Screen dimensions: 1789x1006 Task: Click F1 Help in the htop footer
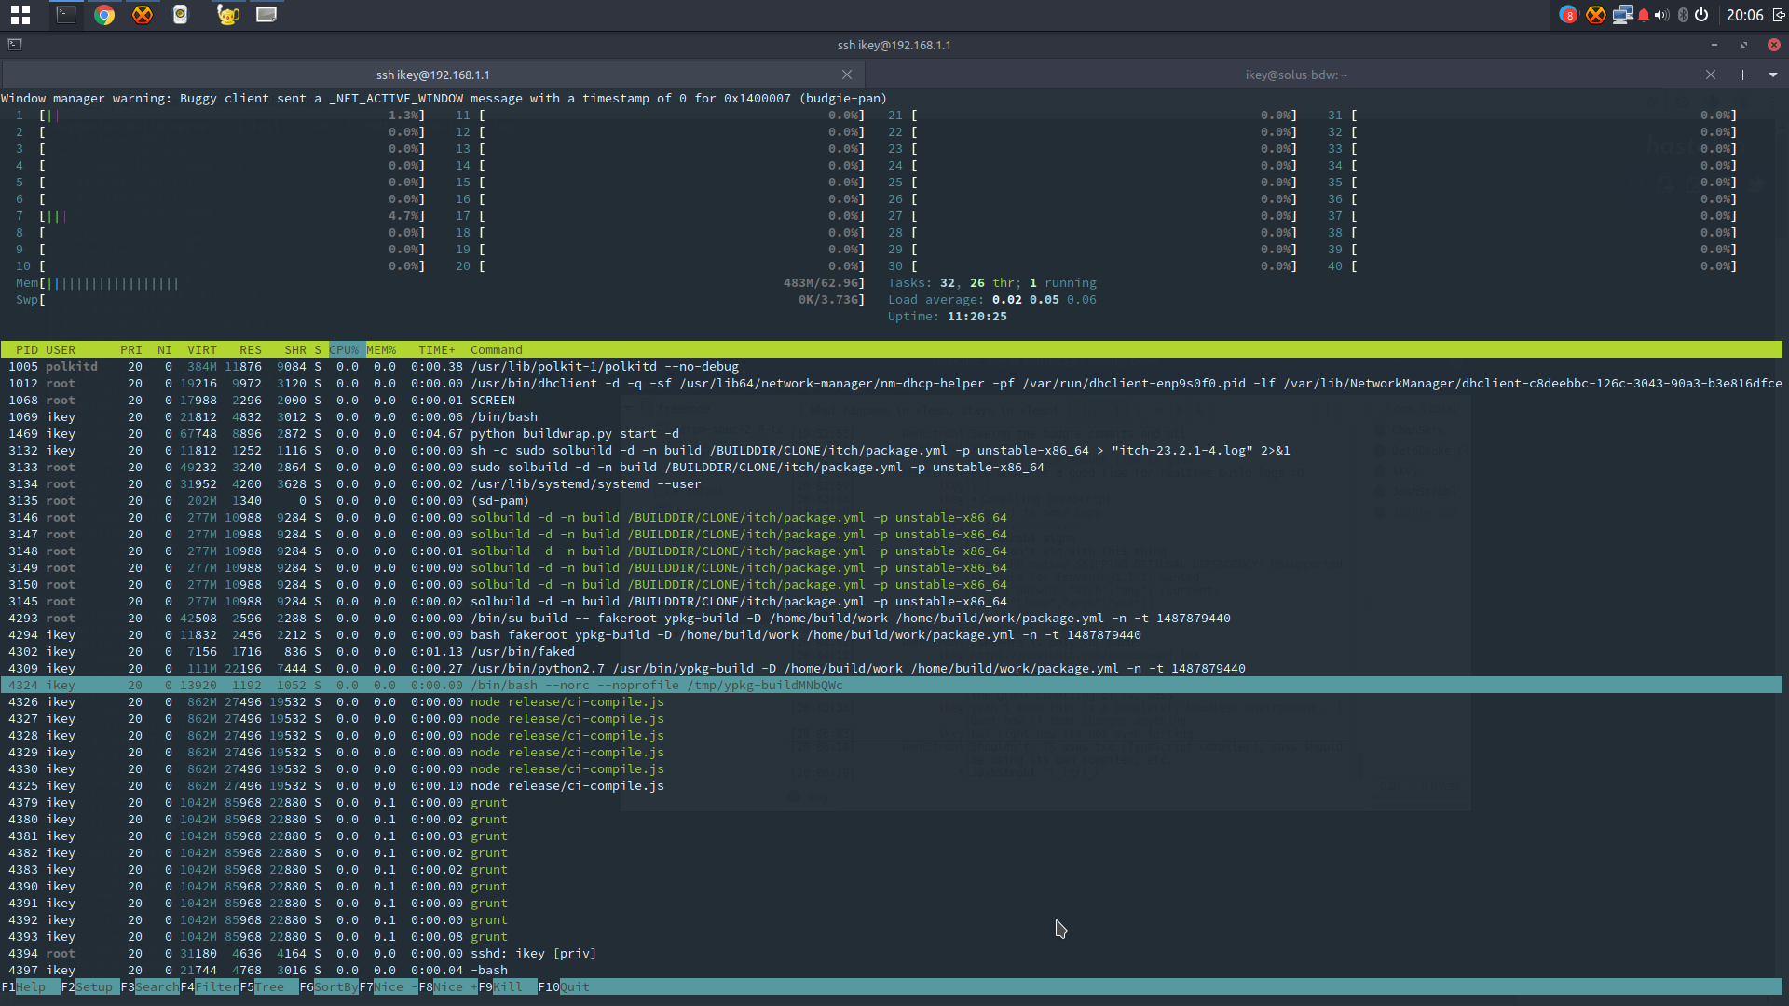coord(30,987)
